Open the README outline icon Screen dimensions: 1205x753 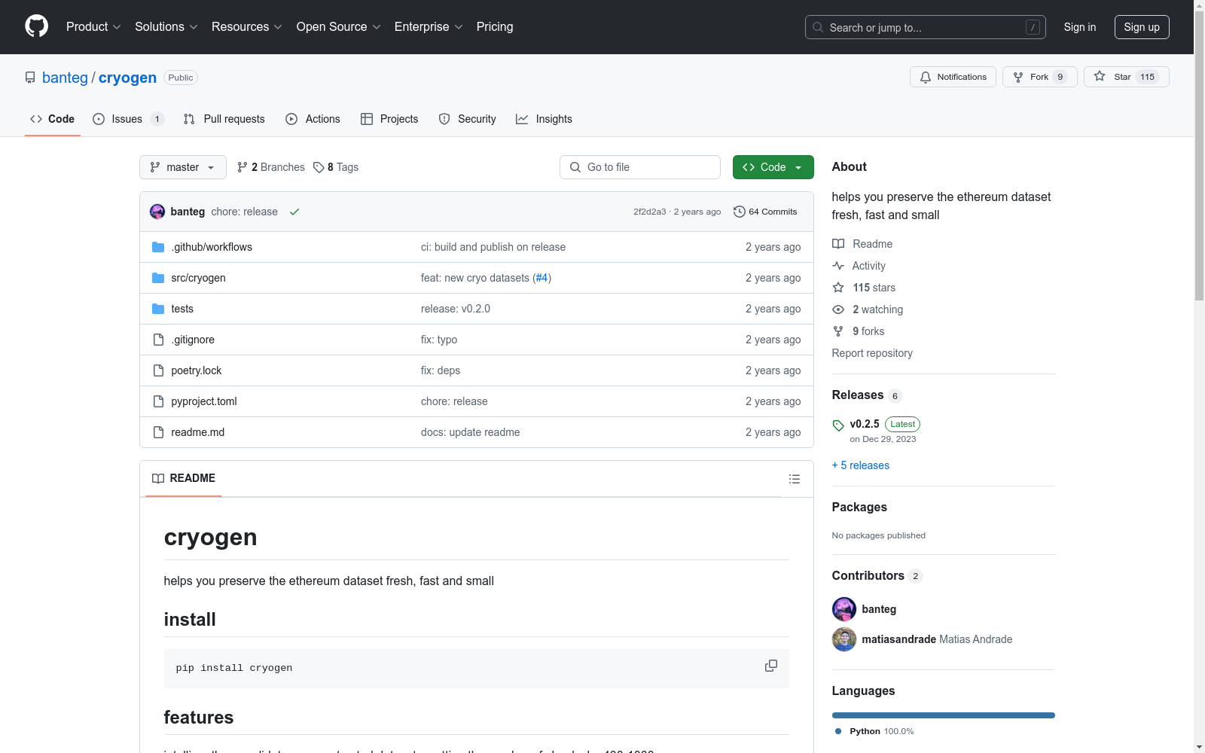(x=795, y=479)
